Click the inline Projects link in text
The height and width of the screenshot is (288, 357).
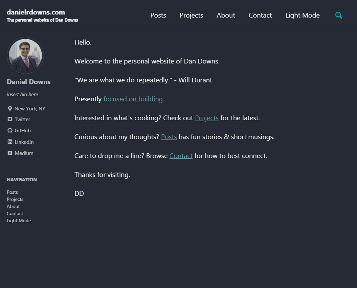coord(206,118)
